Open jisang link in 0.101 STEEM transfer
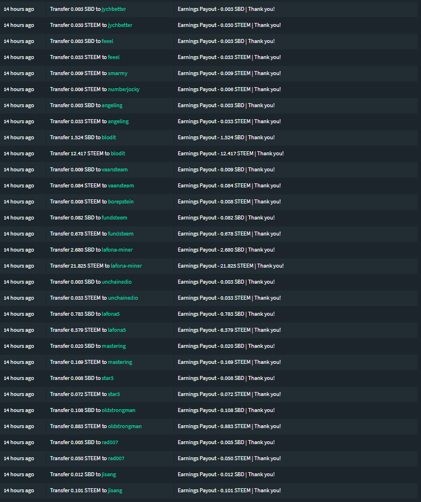421x502 pixels. [x=115, y=491]
